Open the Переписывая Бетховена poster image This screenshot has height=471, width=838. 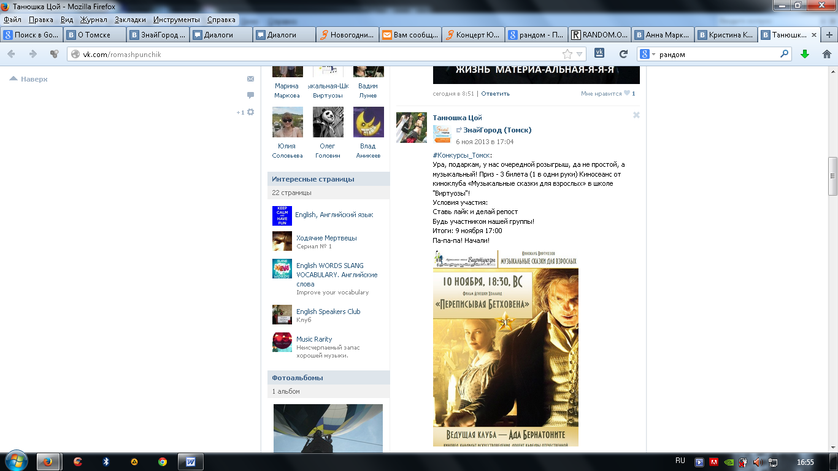(505, 348)
